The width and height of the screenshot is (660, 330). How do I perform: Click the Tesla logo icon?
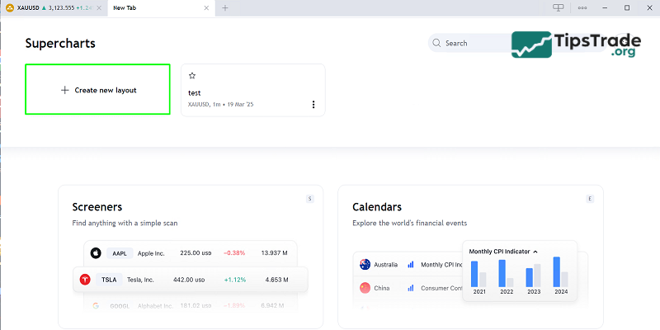(84, 280)
